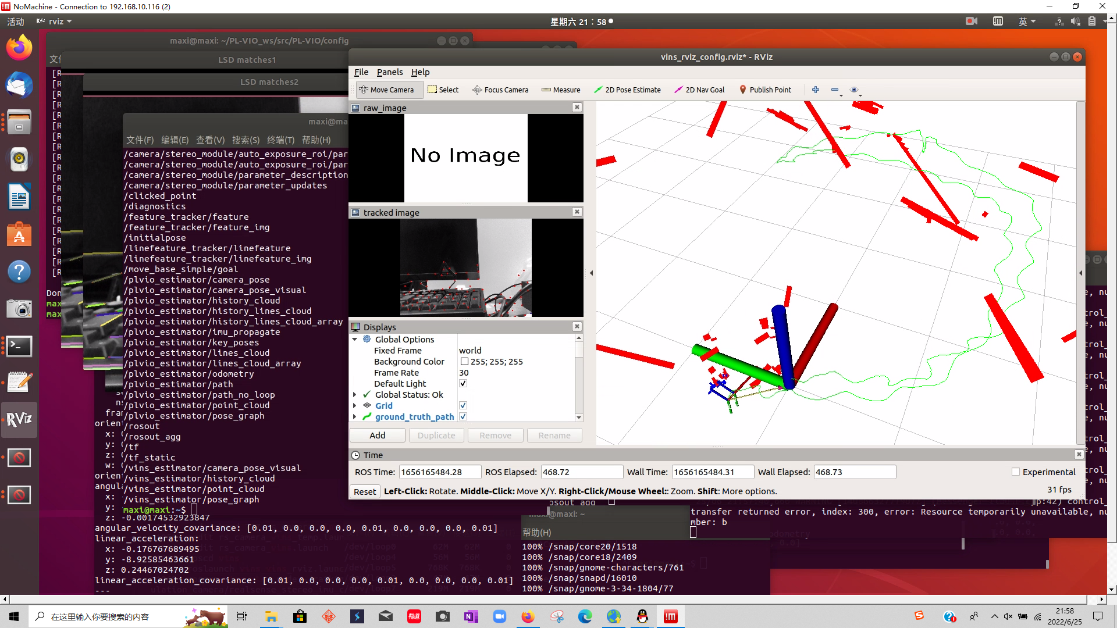
Task: Click the Remove button in Displays panel
Action: click(x=495, y=435)
